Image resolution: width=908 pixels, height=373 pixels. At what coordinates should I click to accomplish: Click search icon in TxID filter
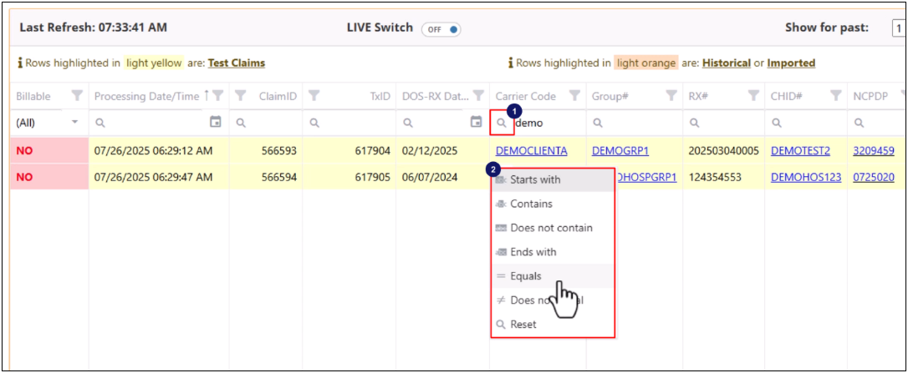[x=314, y=123]
